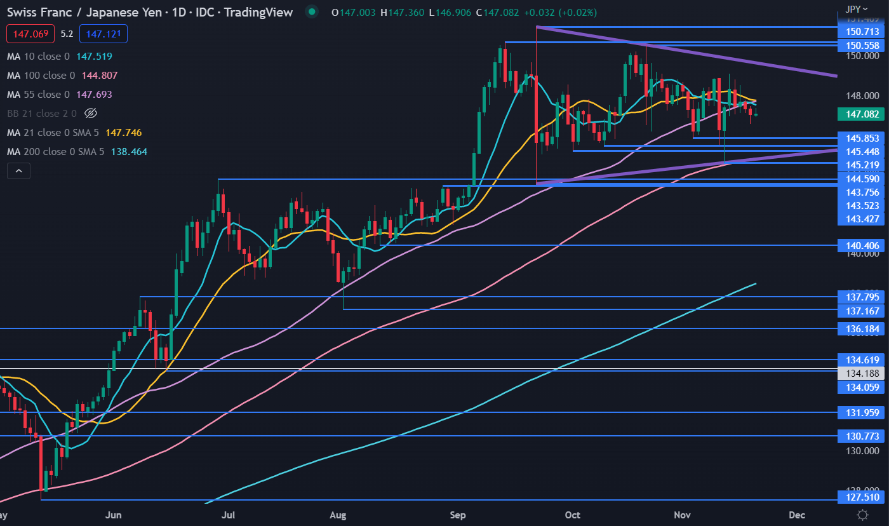Collapse the indicator legend arrow

click(x=18, y=171)
